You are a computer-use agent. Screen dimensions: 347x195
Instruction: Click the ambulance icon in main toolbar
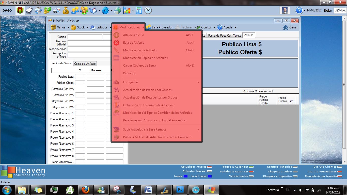click(56, 10)
